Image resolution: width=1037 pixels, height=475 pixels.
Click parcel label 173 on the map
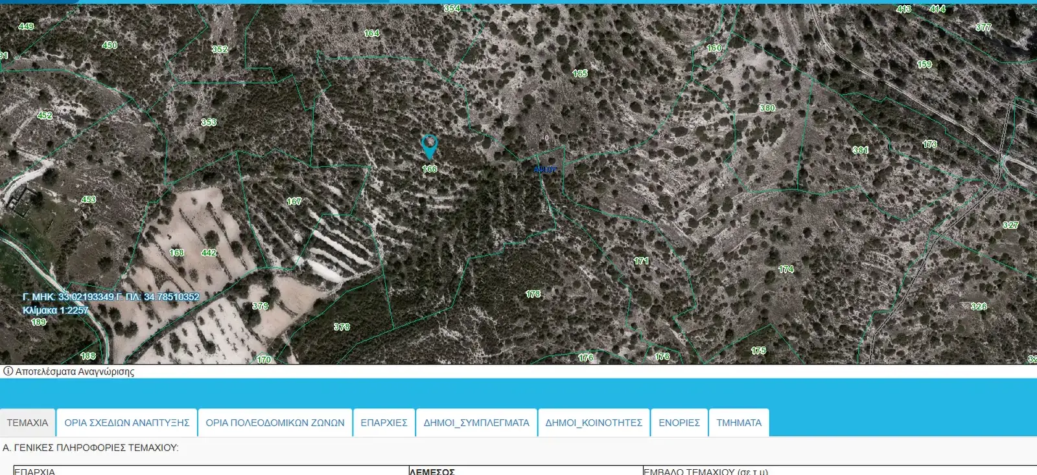click(930, 144)
